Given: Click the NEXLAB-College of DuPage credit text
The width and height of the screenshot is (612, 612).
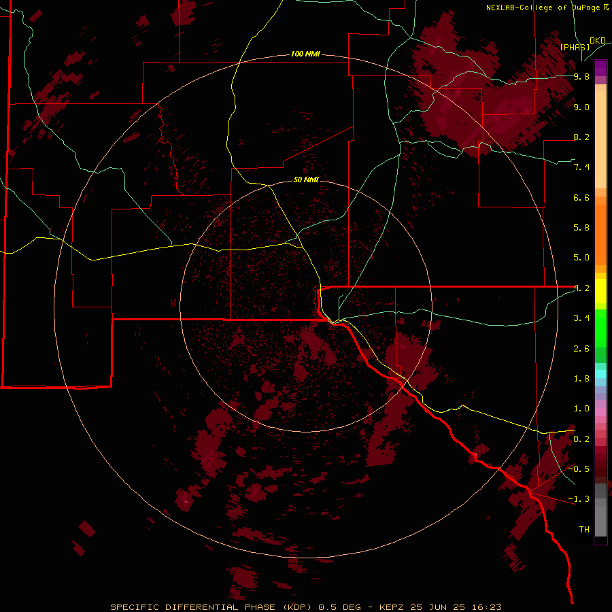Looking at the screenshot, I should (x=547, y=7).
